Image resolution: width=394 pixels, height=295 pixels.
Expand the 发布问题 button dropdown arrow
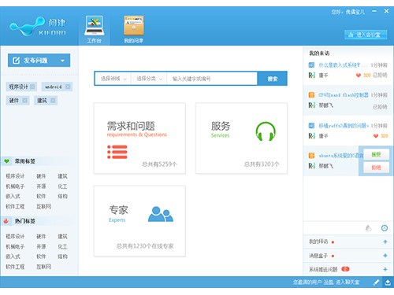(x=62, y=61)
